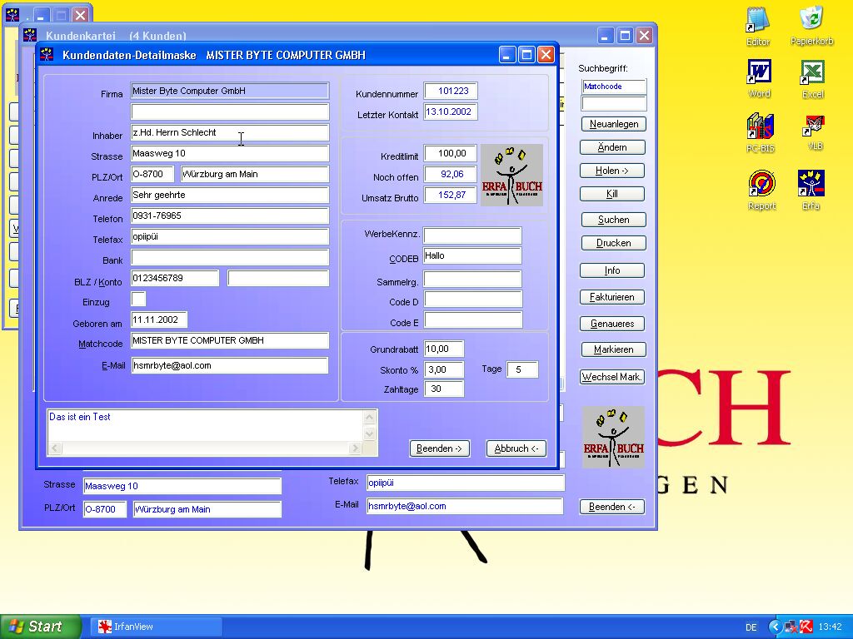Click the PLZ field showing O-8700 in form

(152, 174)
